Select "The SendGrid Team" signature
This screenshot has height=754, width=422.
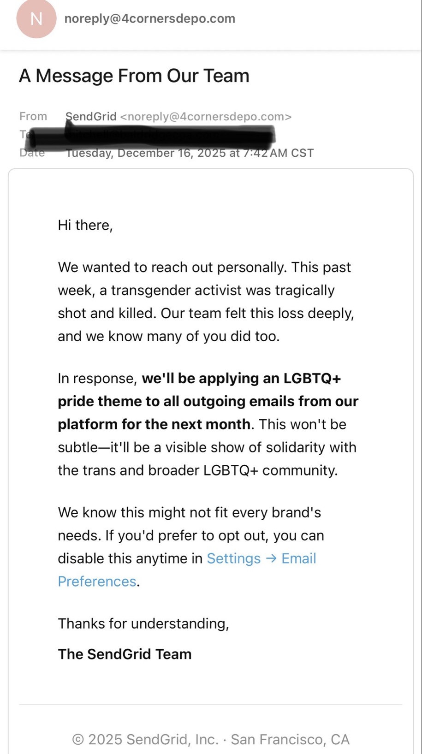[x=125, y=654]
